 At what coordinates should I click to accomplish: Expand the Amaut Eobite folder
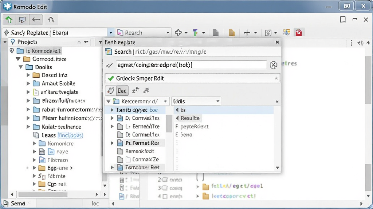pos(28,83)
